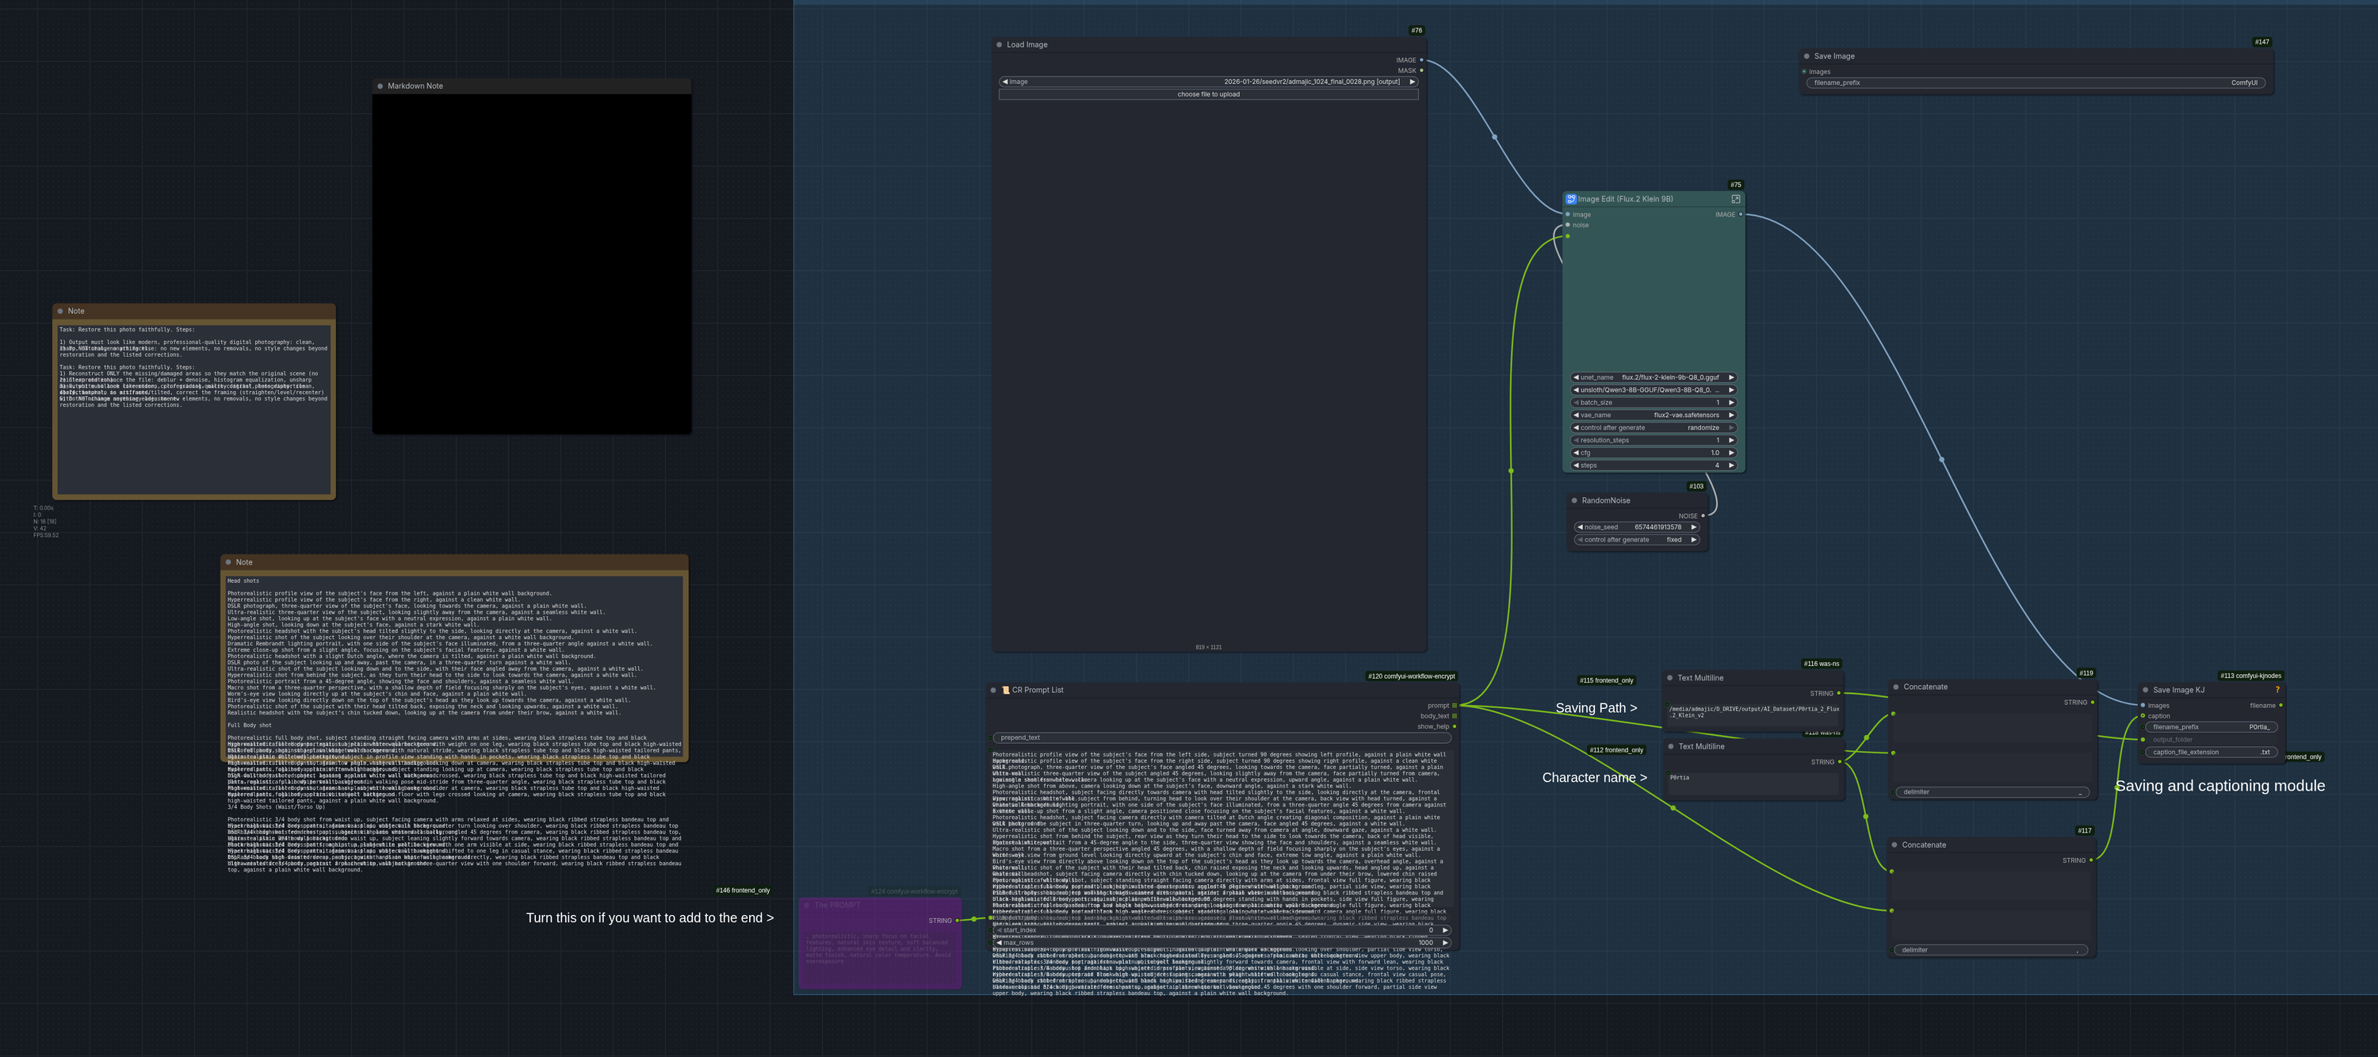Click collapse dot on Save Image node
Screen dimensions: 2378x1057
coord(1806,56)
